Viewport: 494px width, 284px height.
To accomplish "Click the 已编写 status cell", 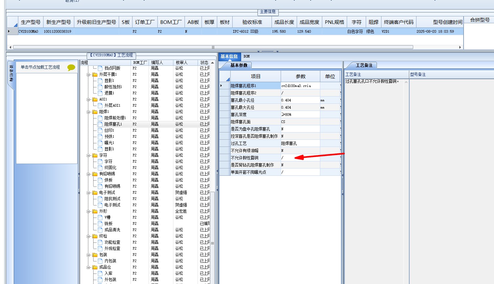I will click(205, 223).
